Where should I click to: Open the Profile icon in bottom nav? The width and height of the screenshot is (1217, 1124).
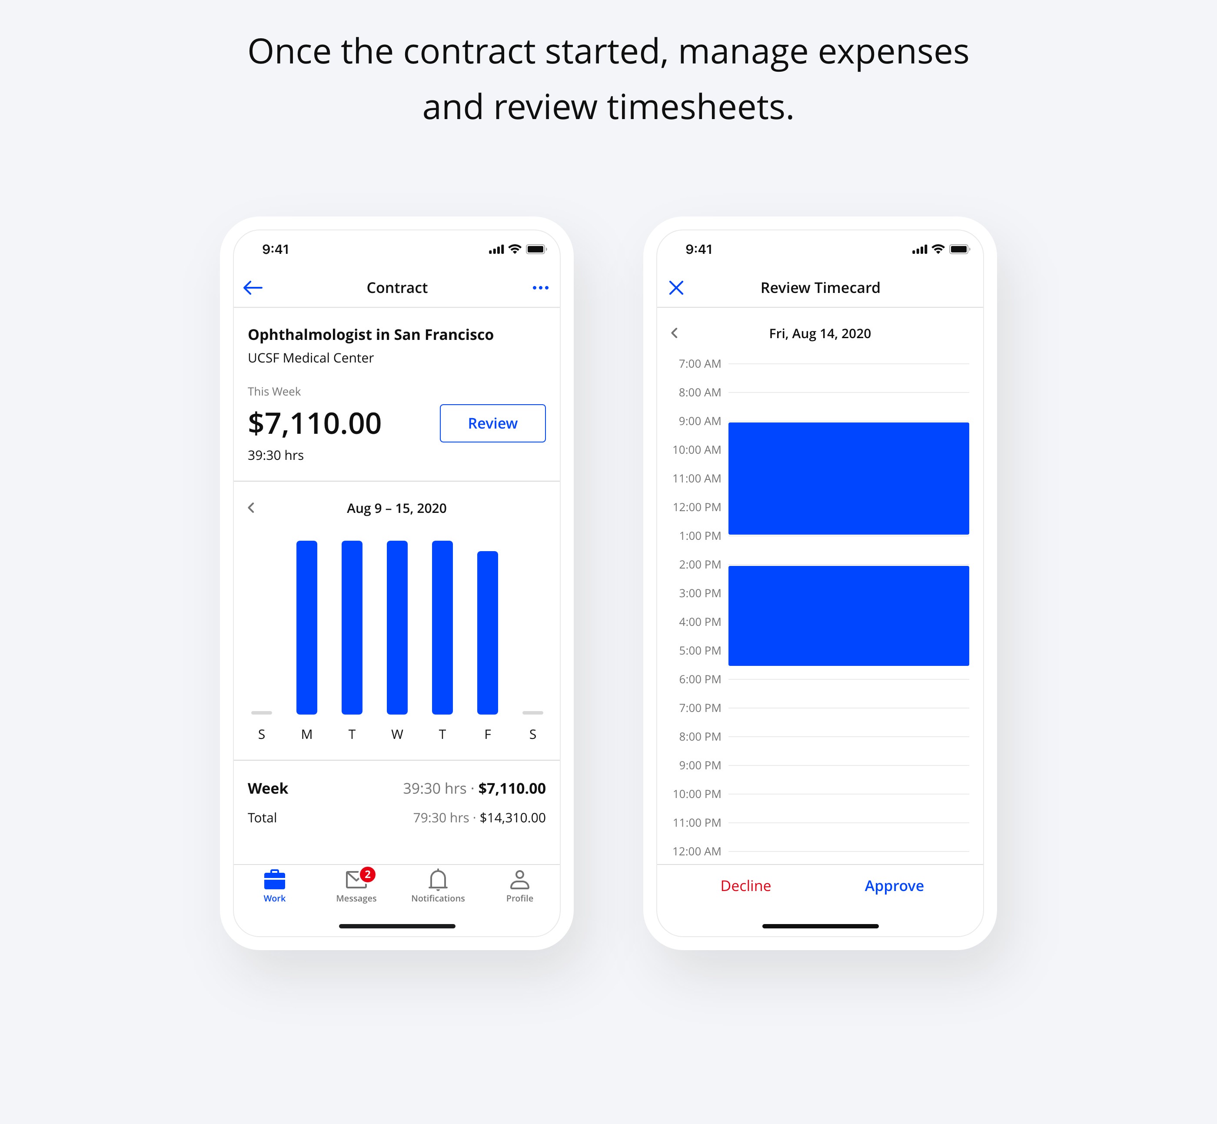[519, 885]
